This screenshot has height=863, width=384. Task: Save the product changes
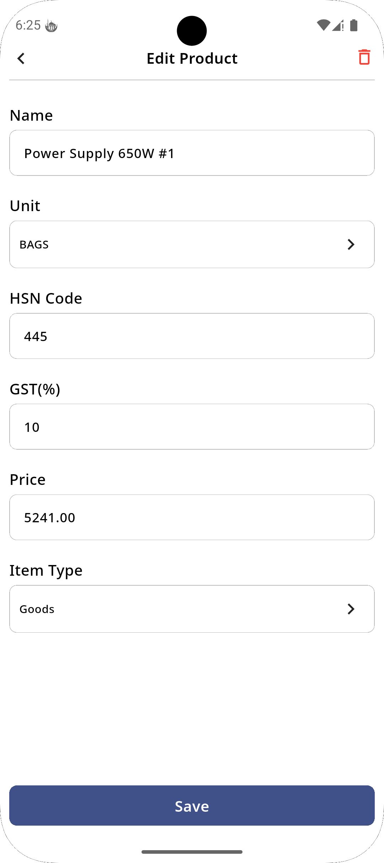point(192,805)
